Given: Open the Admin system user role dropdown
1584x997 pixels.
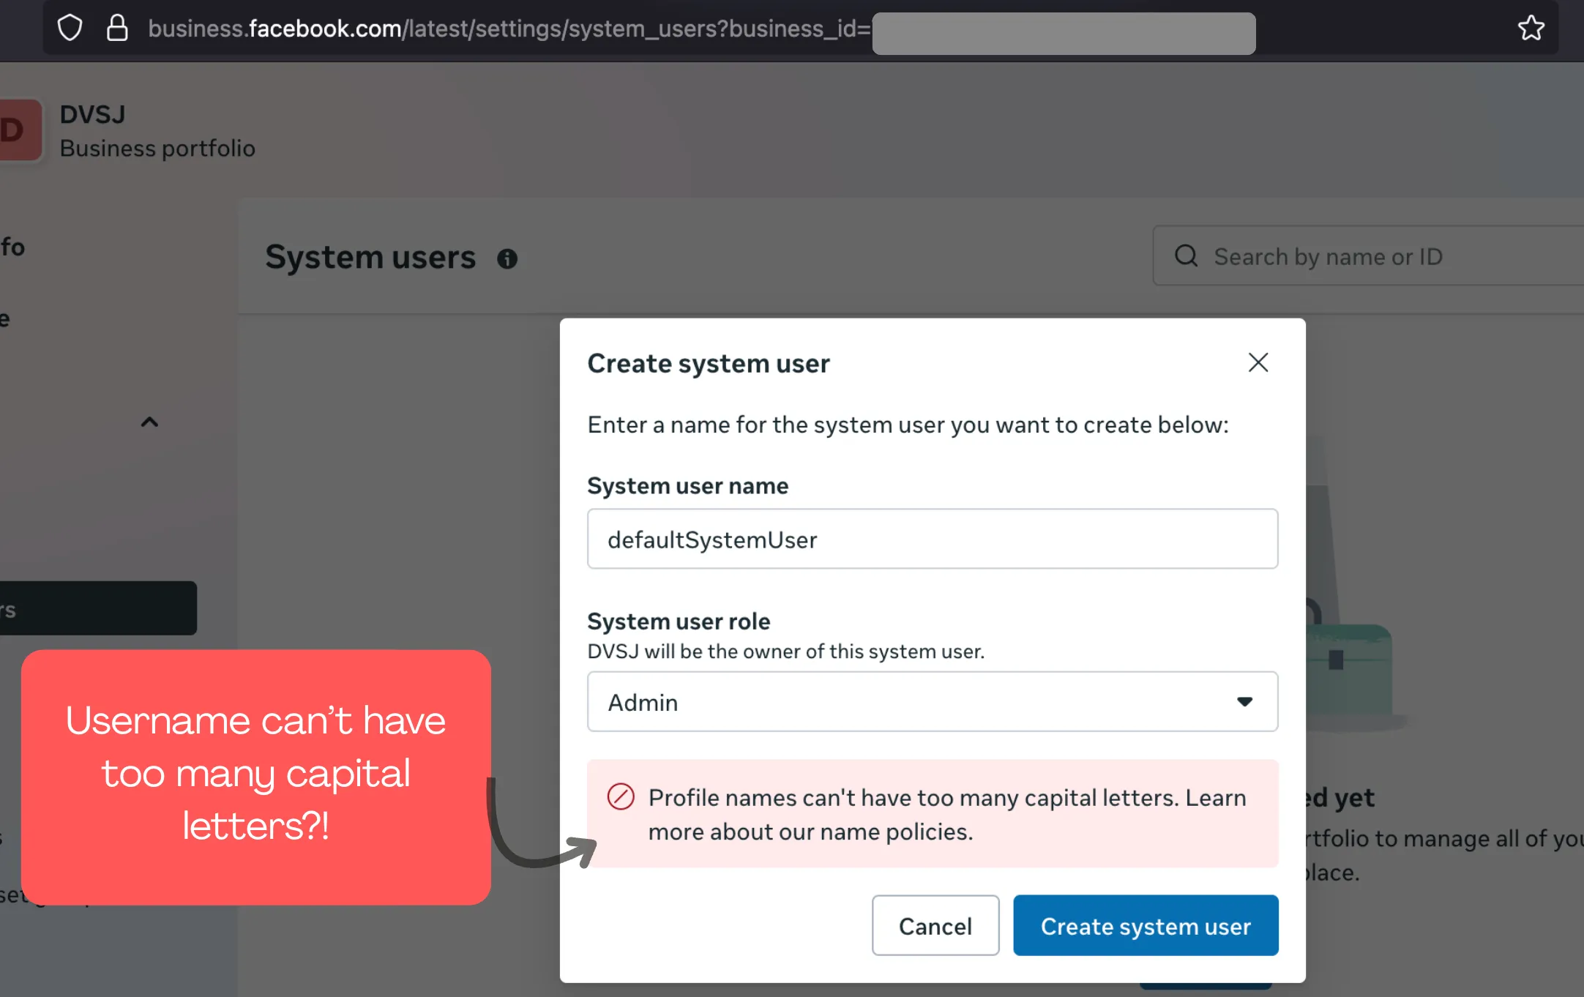Looking at the screenshot, I should [x=932, y=702].
